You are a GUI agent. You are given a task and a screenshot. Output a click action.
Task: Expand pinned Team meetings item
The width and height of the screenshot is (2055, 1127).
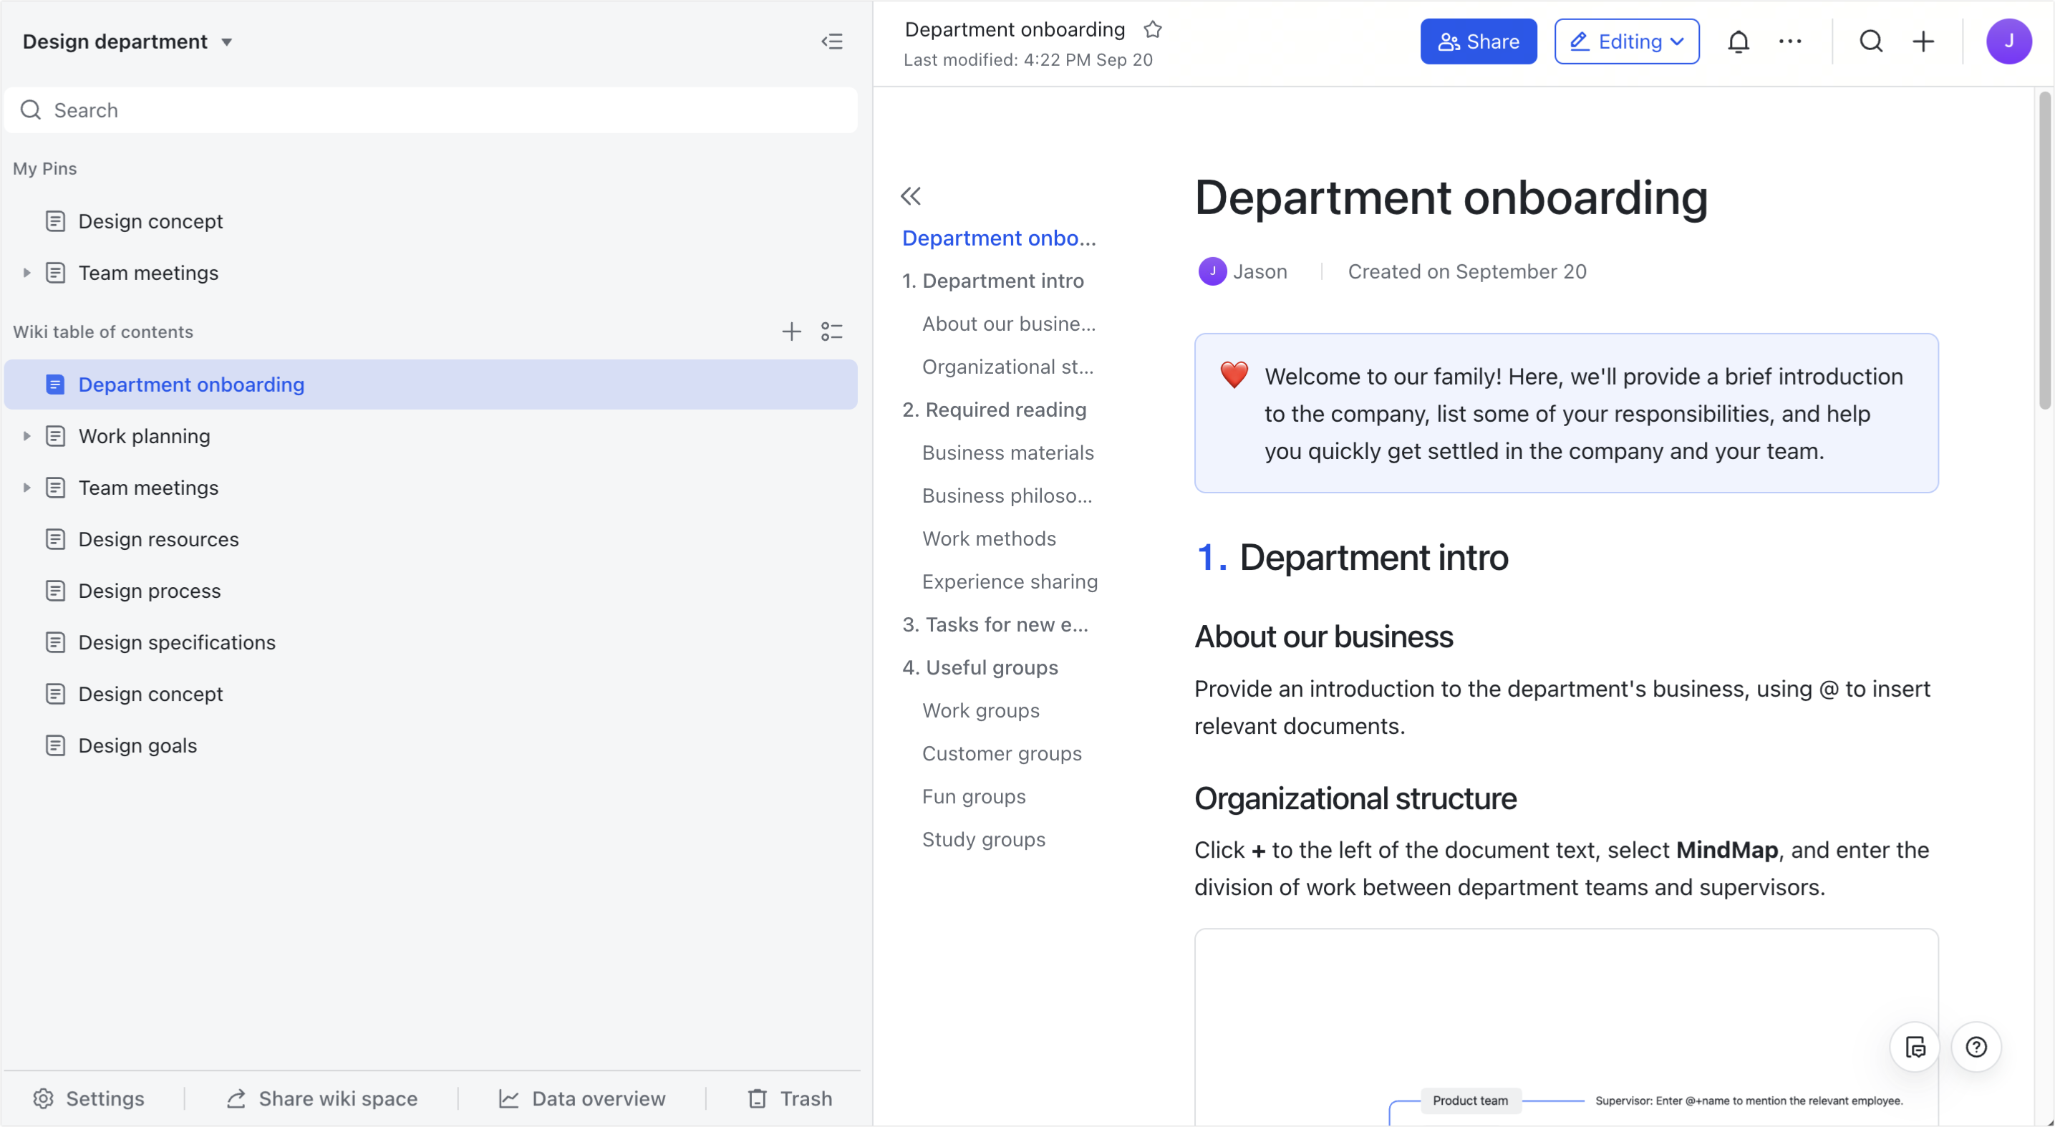click(x=26, y=273)
